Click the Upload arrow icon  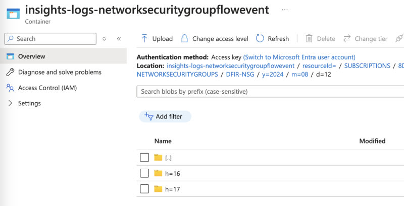click(144, 39)
